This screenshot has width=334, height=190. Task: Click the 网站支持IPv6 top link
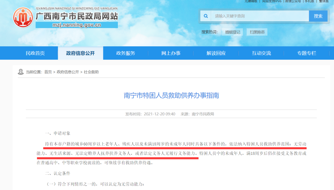tap(272, 1)
